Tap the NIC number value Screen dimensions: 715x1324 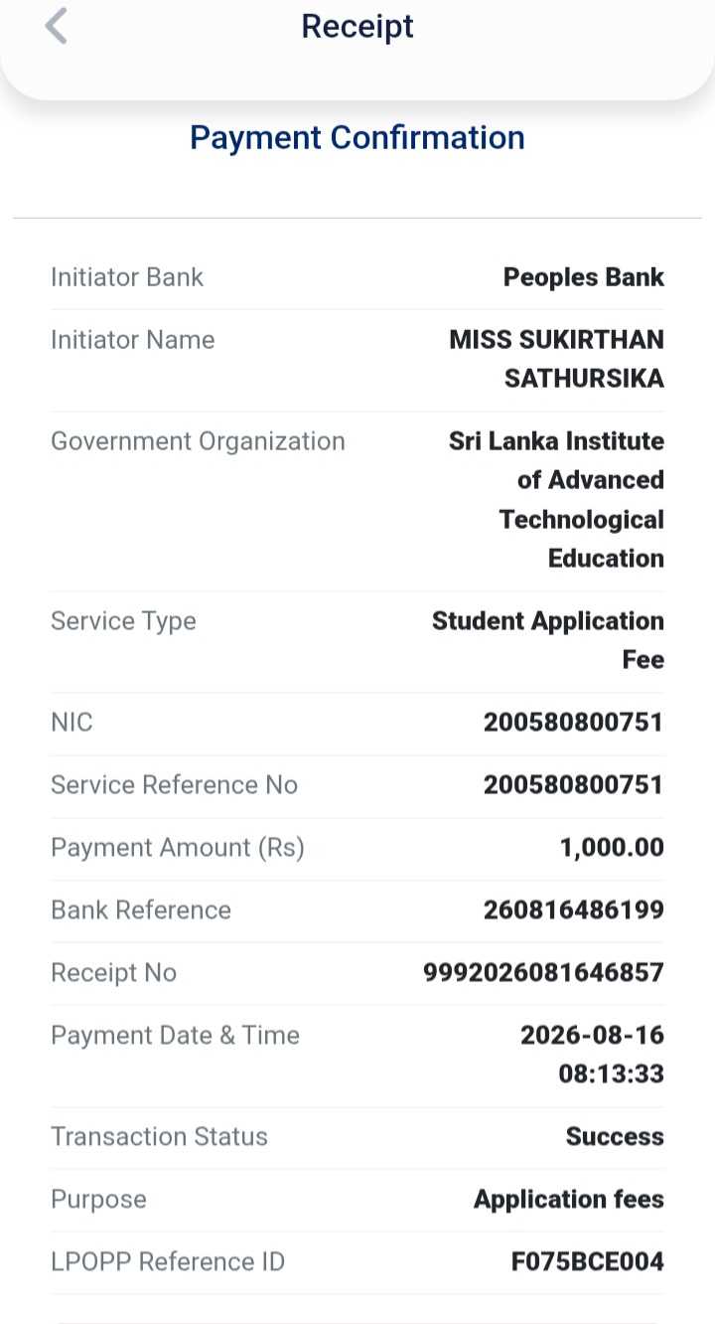tap(573, 723)
